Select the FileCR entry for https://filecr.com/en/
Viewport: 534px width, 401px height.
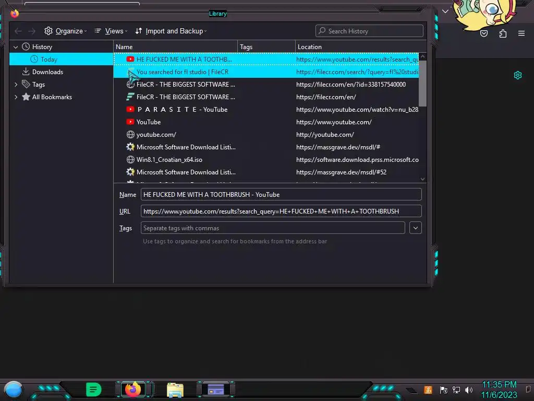pyautogui.click(x=266, y=97)
